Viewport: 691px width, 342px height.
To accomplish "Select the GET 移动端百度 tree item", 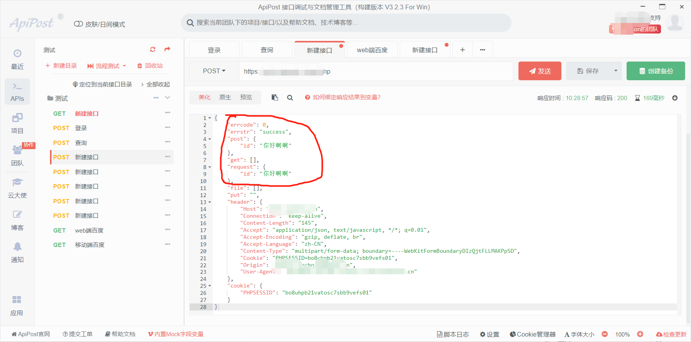I will click(x=112, y=245).
